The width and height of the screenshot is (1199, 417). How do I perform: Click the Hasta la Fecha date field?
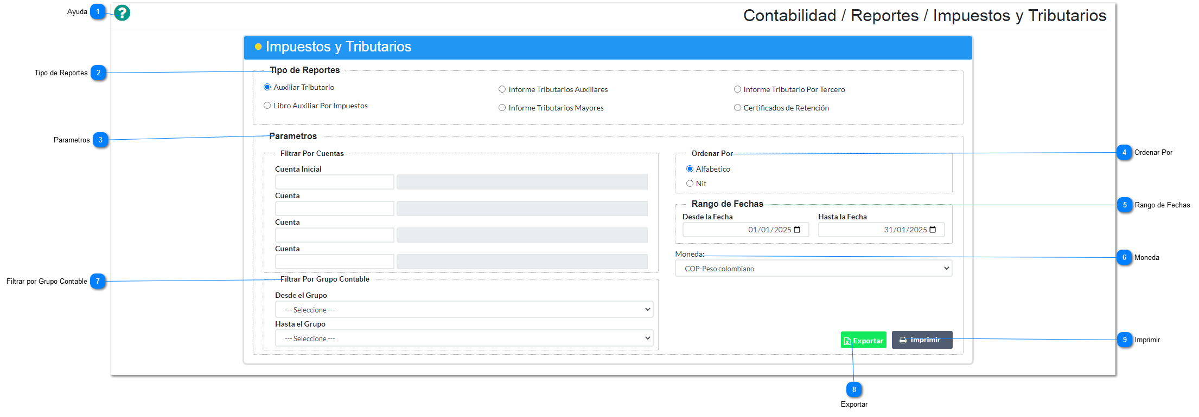(881, 230)
